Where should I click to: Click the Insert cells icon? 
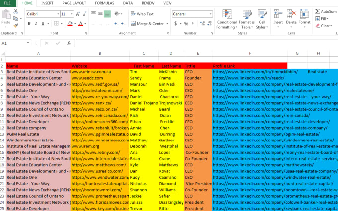(x=278, y=14)
